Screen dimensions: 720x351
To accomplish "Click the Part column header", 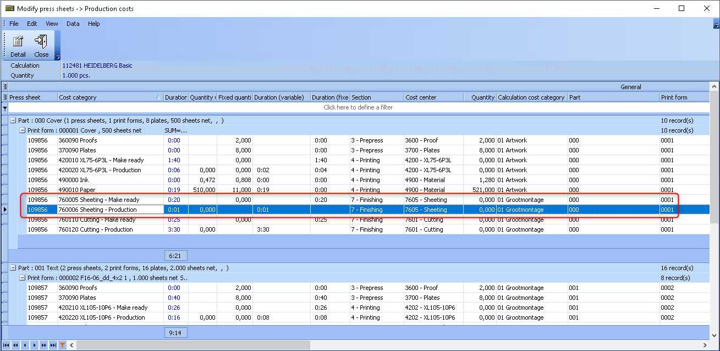I will 614,97.
